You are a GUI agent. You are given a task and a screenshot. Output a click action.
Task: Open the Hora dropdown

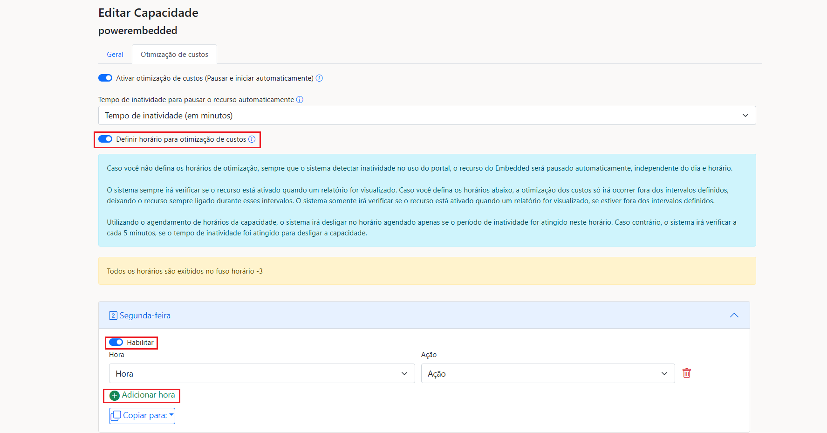click(x=261, y=374)
